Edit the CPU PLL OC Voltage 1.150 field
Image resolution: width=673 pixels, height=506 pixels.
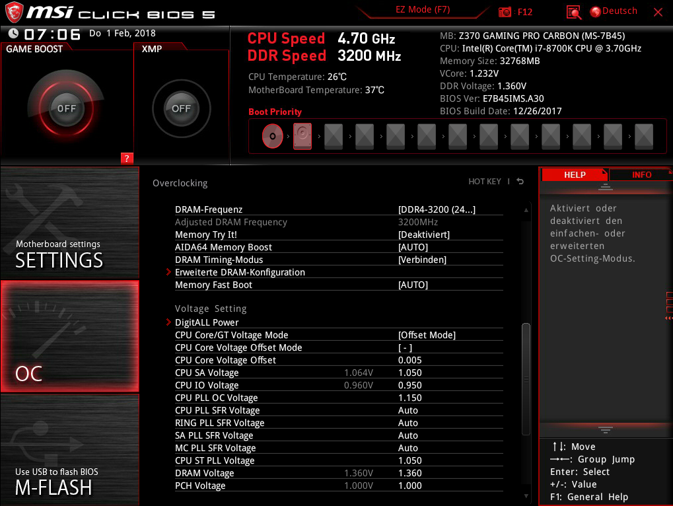410,398
